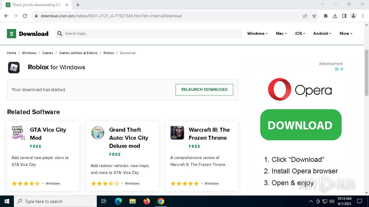Toggle the Chrome side panel icon
Viewport: 369px width, 207px height.
pyautogui.click(x=344, y=16)
